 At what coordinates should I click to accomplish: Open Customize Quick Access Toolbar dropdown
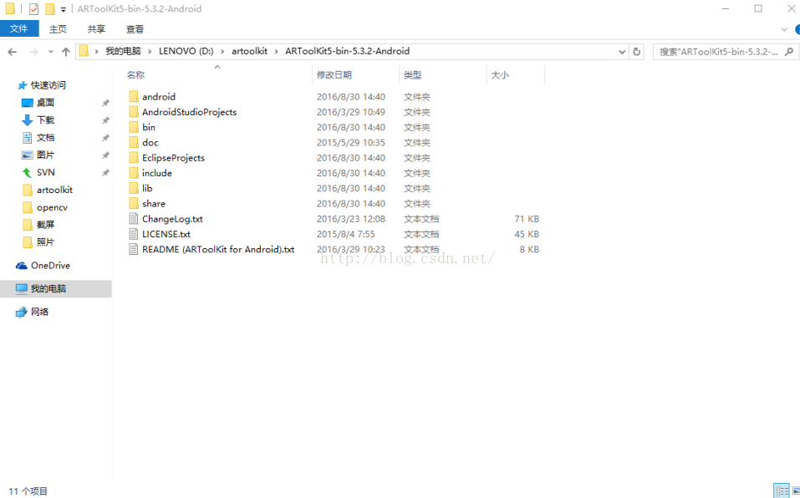[64, 9]
